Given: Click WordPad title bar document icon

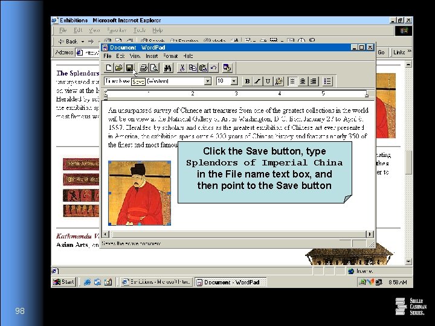Looking at the screenshot, I should (x=105, y=48).
